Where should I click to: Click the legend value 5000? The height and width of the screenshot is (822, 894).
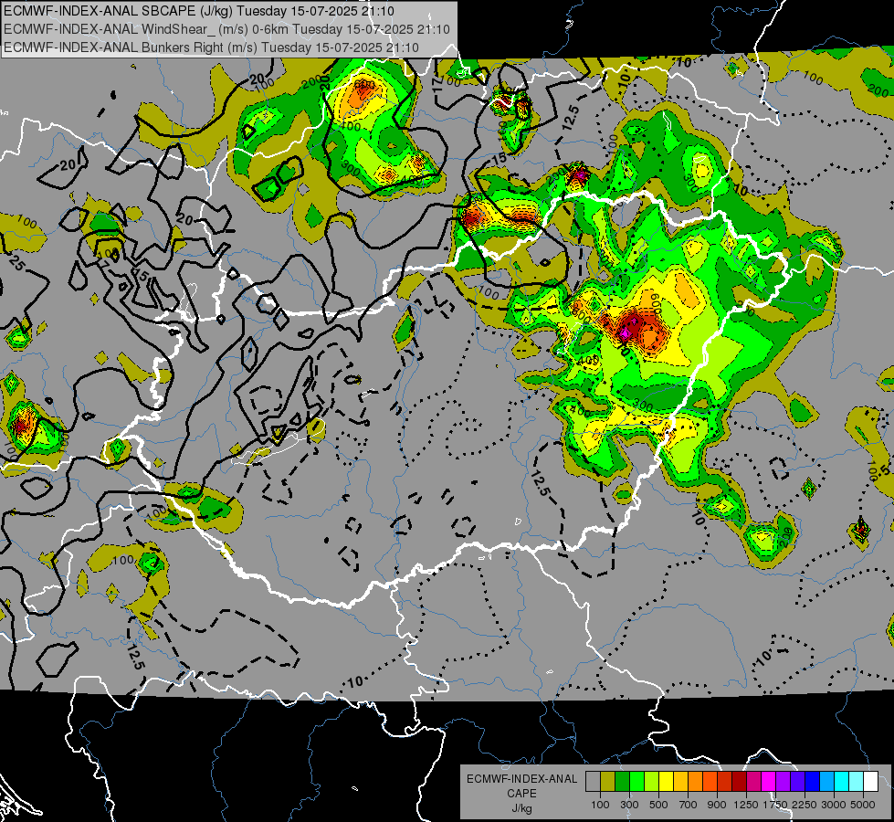click(x=863, y=805)
